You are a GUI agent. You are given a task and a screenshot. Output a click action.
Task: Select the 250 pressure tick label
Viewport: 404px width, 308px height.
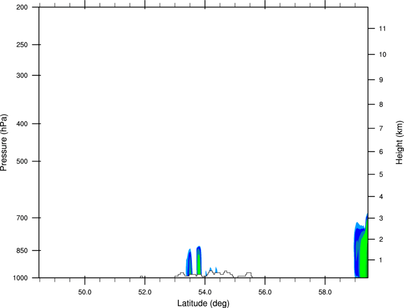(x=22, y=45)
